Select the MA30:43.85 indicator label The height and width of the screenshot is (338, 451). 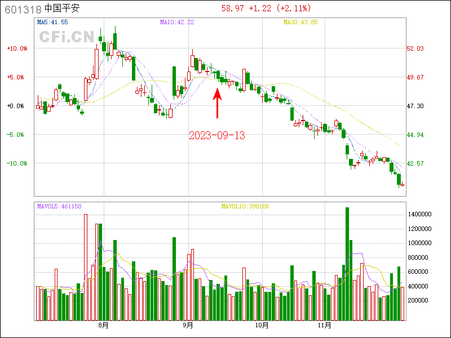pos(300,22)
